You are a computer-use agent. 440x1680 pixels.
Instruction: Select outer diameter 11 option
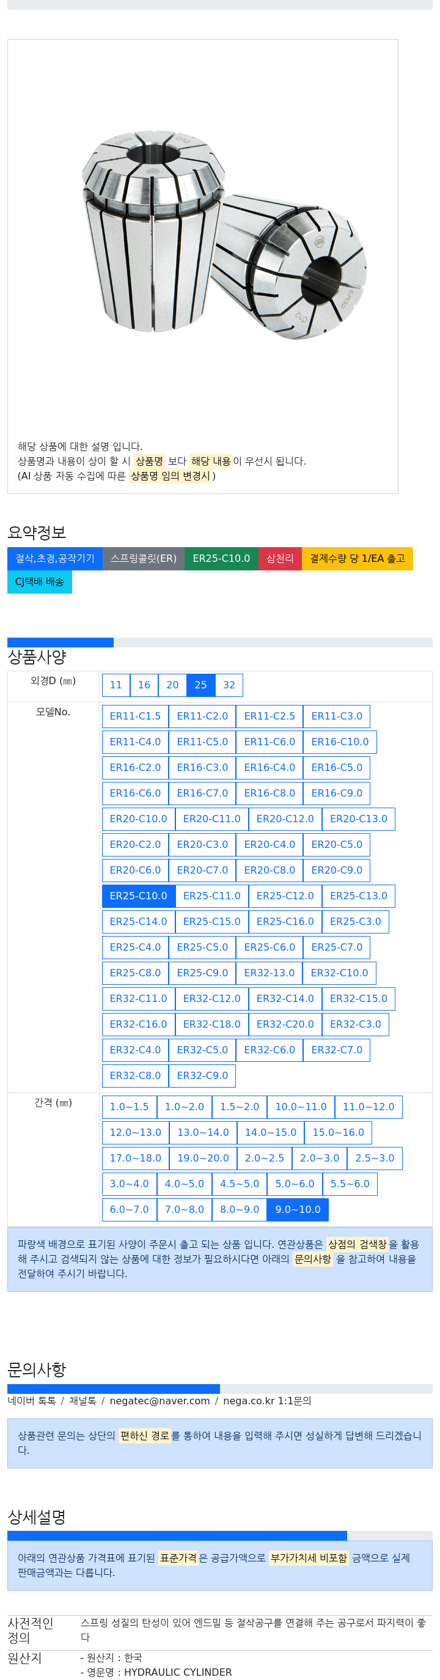pos(116,685)
